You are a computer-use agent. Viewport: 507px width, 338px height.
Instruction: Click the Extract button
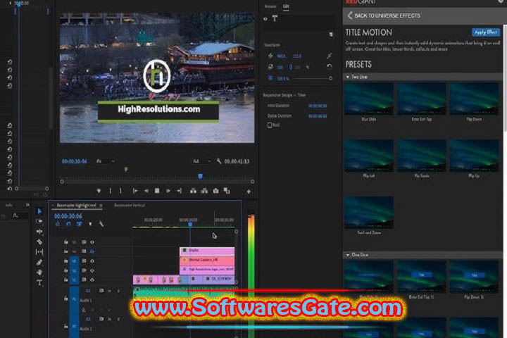click(x=204, y=191)
